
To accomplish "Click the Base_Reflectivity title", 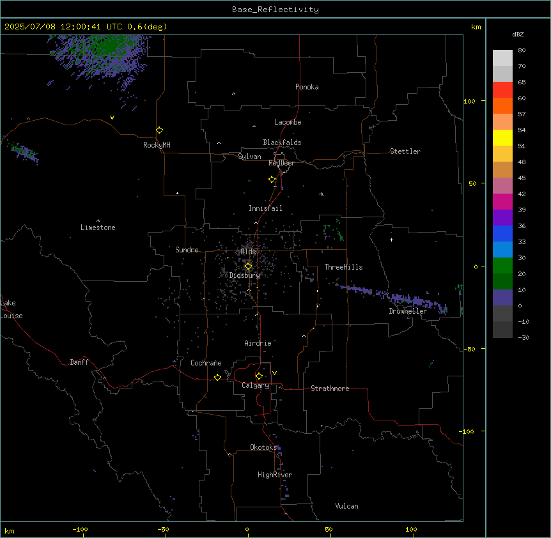I will click(x=275, y=10).
